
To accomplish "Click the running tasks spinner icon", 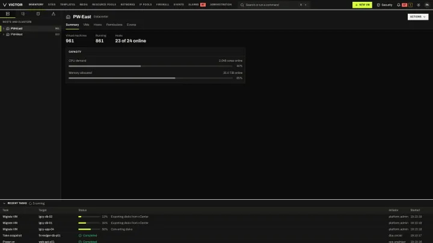I will coord(31,203).
